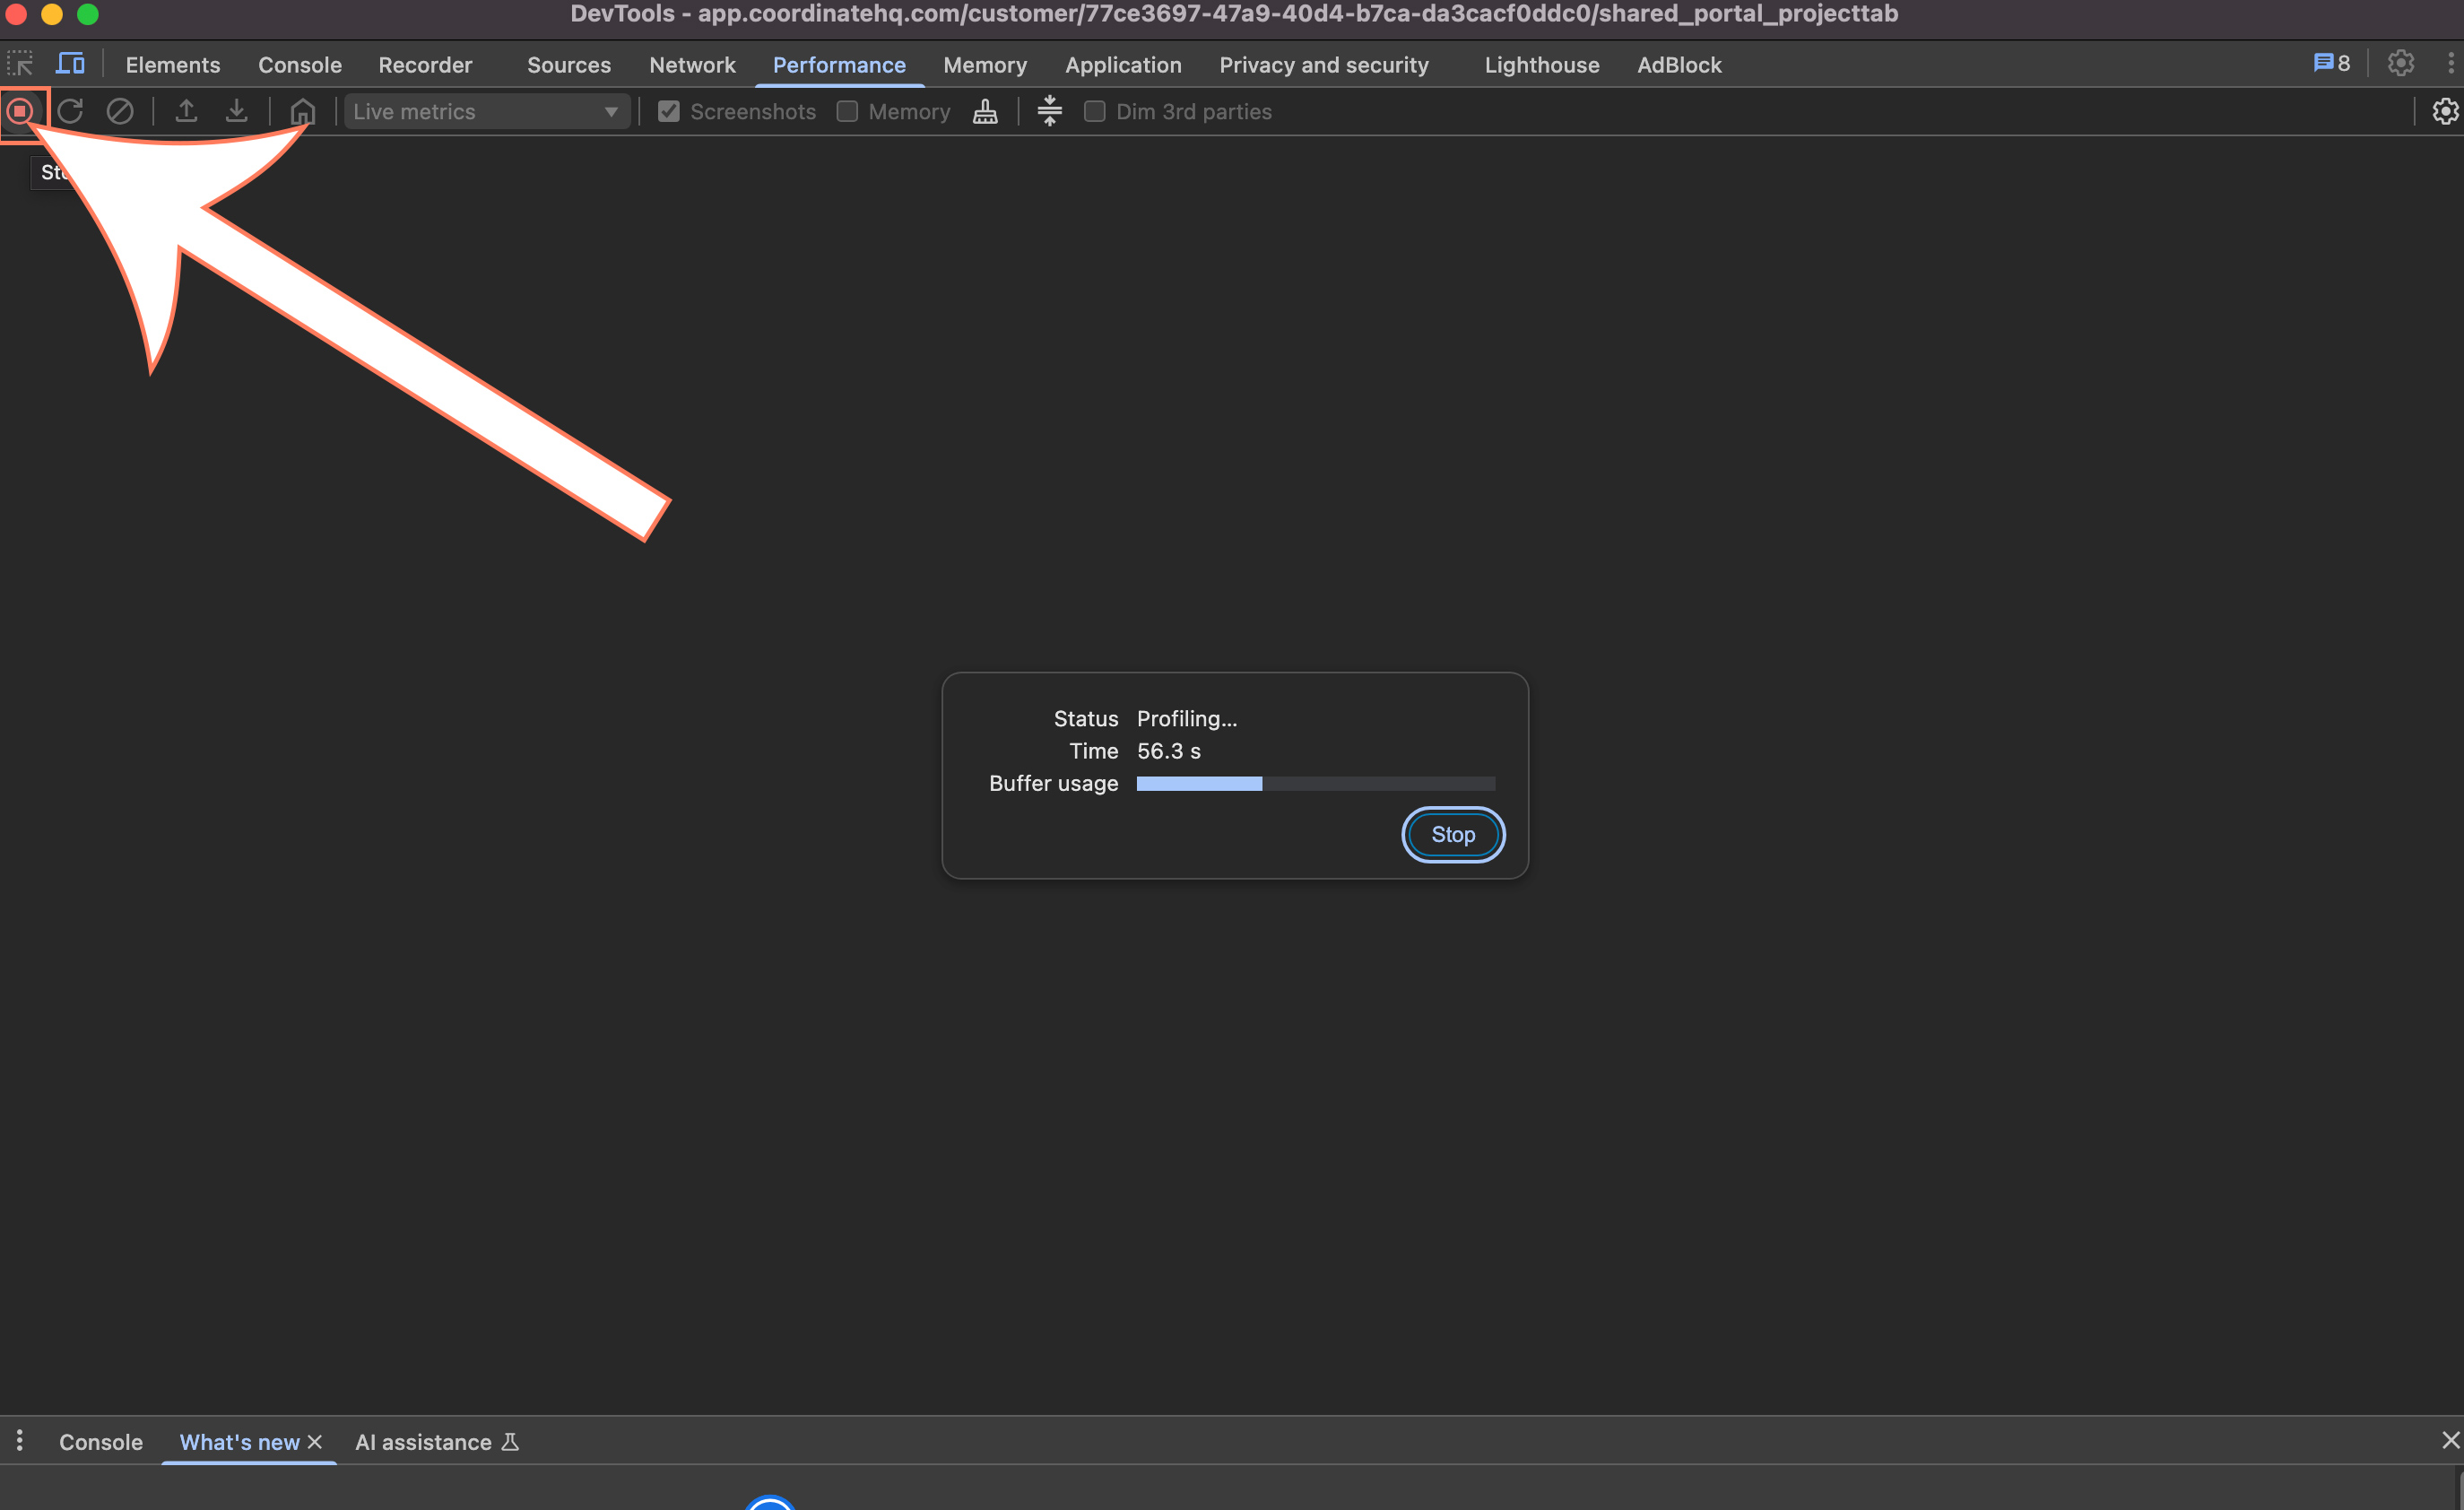
Task: Click the 56.3 s time value
Action: point(1169,751)
